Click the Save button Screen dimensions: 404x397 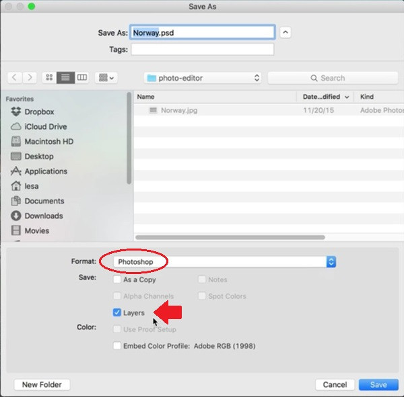pyautogui.click(x=378, y=385)
